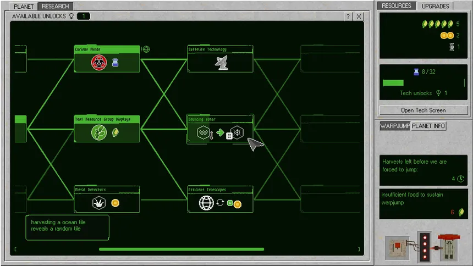The height and width of the screenshot is (266, 473).
Task: Click the red indicator light panel
Action: click(x=425, y=247)
